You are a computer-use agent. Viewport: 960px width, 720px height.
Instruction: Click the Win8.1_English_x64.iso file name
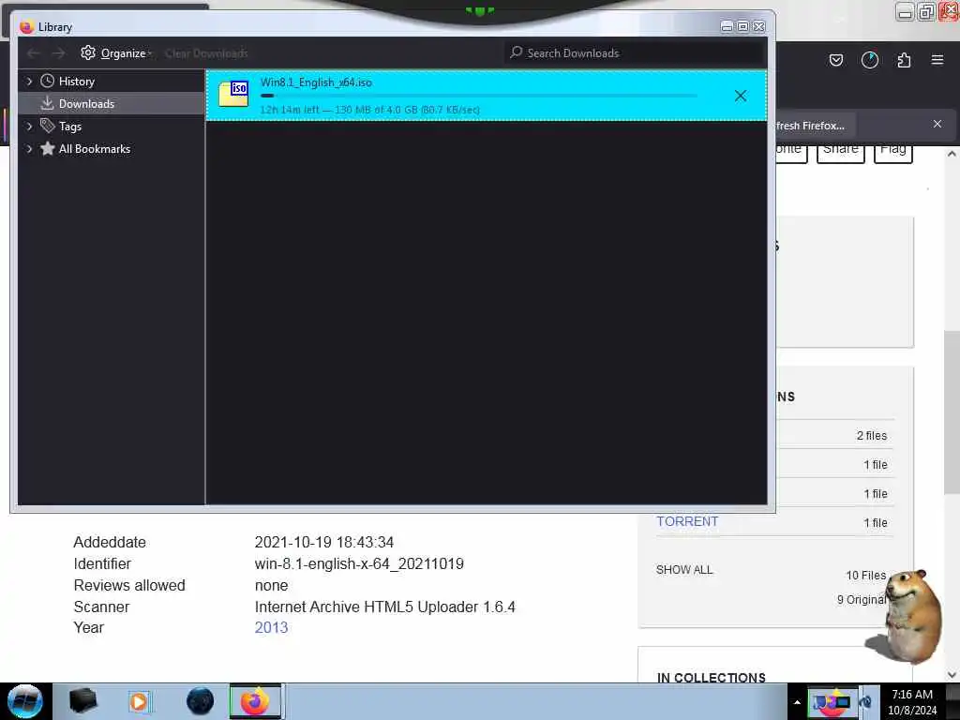(316, 82)
